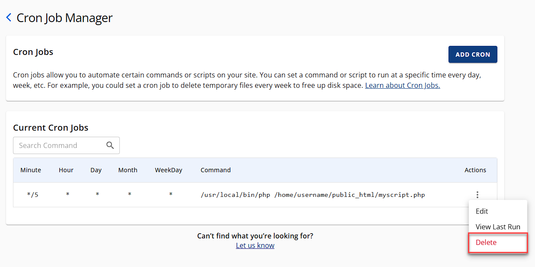Open the Learn about Cron Jobs link

point(402,85)
